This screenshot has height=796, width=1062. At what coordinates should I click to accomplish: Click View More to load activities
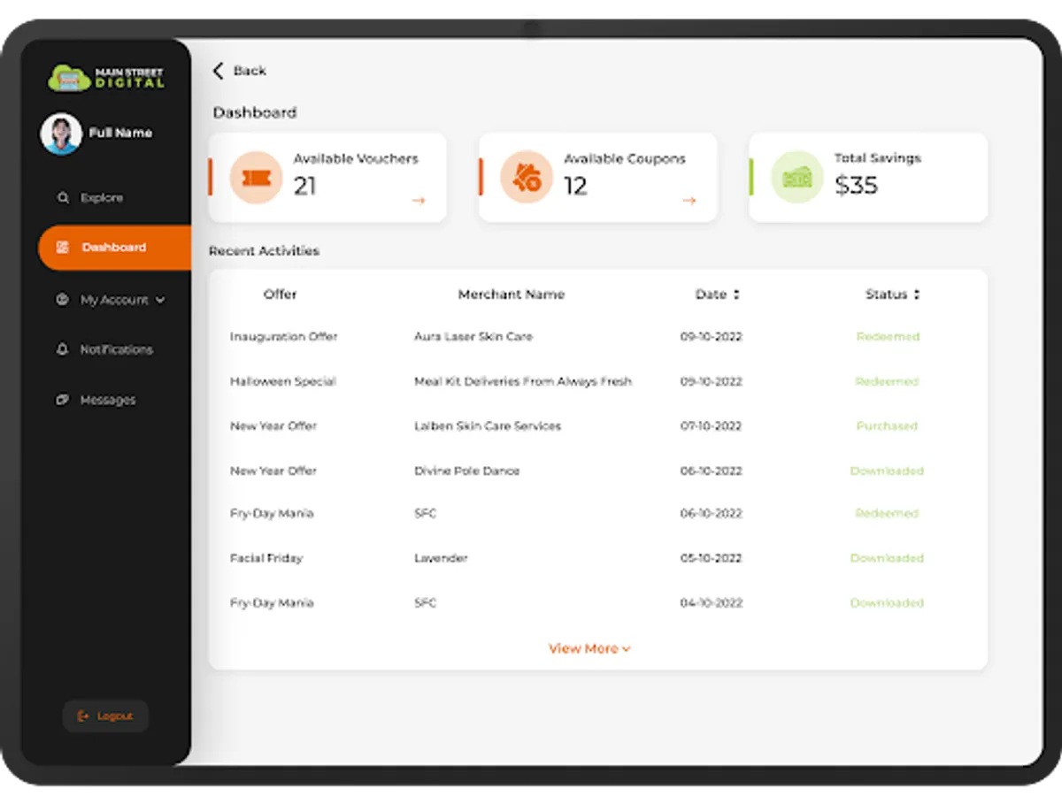click(589, 648)
